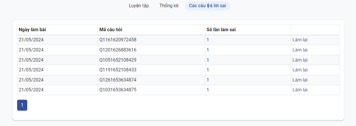Click Làm lại for question Q1261653634874
Screen dimensions: 356x126
coord(300,80)
